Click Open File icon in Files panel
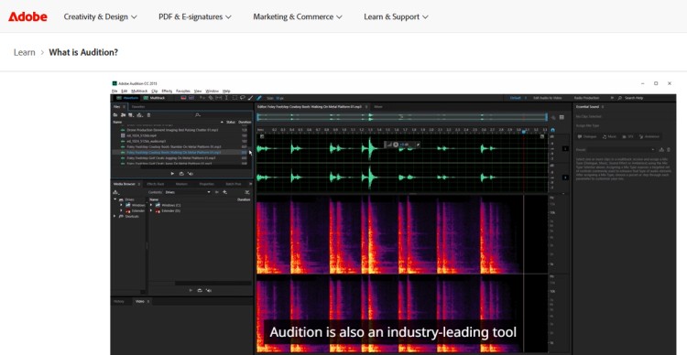The image size is (687, 355). coord(115,114)
